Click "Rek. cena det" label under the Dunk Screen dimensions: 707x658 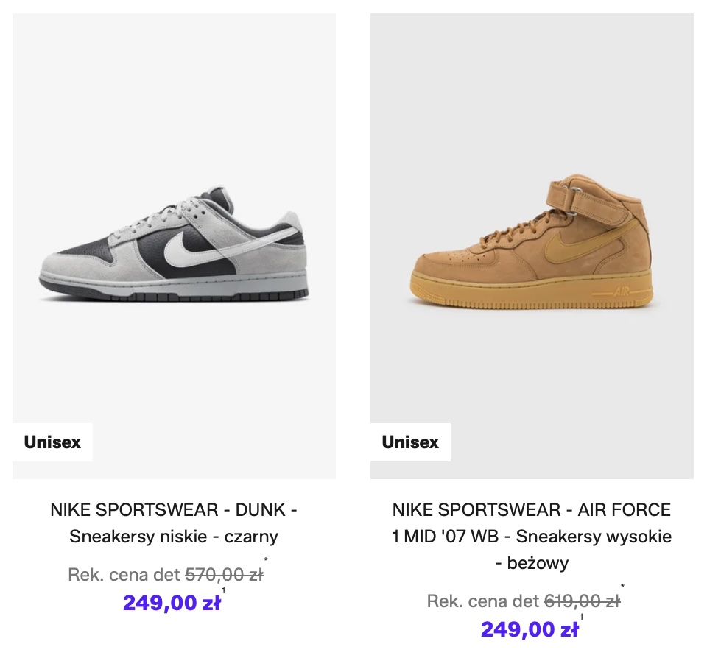point(124,575)
